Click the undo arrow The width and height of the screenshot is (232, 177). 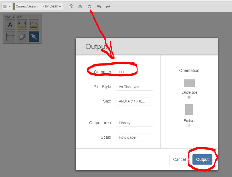(x=99, y=6)
